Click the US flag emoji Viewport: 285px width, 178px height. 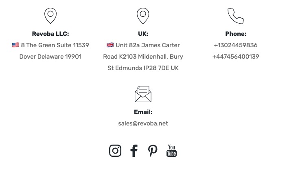click(15, 45)
